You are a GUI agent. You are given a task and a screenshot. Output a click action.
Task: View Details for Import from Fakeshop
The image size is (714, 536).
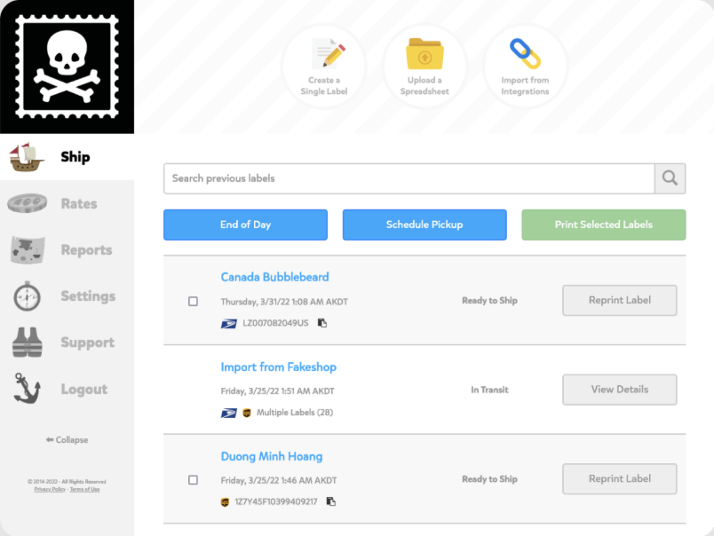(619, 390)
